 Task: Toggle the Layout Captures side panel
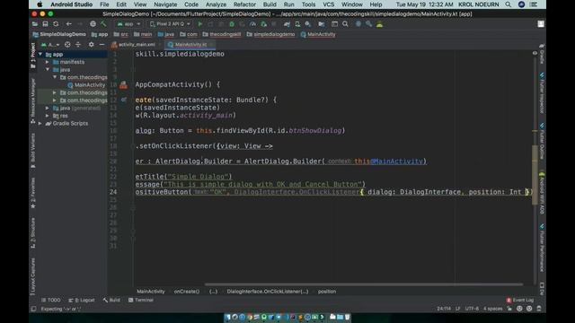coord(33,276)
